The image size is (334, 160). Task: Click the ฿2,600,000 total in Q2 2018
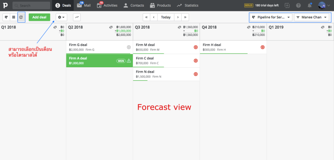[124, 35]
